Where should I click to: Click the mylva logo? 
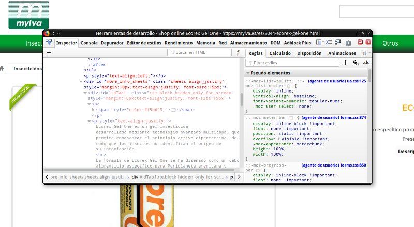[28, 15]
